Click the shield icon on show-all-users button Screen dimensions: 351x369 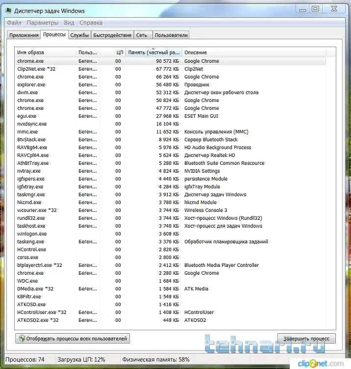[22, 339]
